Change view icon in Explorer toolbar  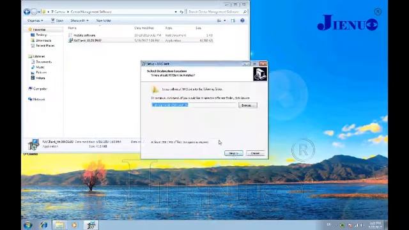pos(219,20)
